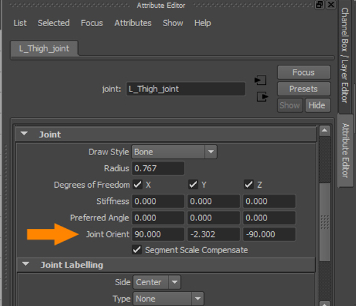
Task: Click the Joint Orient label
Action: (x=107, y=234)
